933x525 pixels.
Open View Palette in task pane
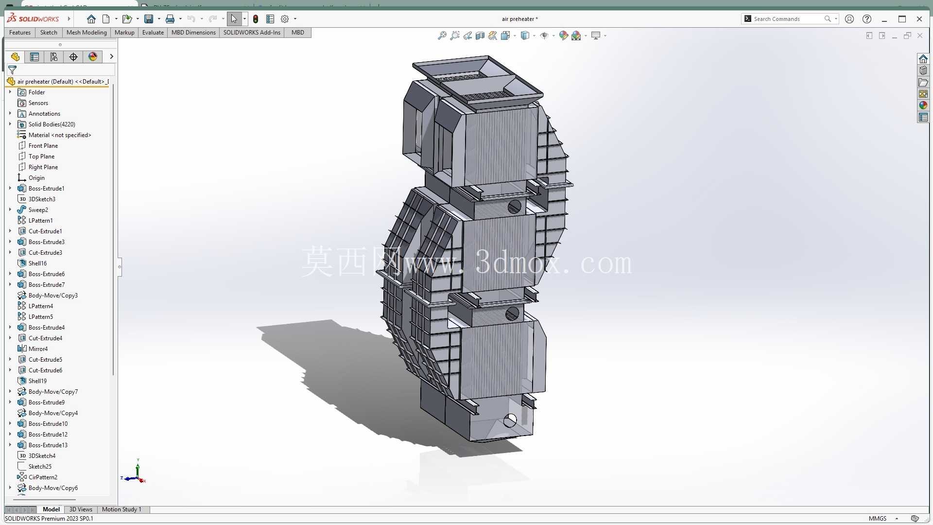click(923, 94)
